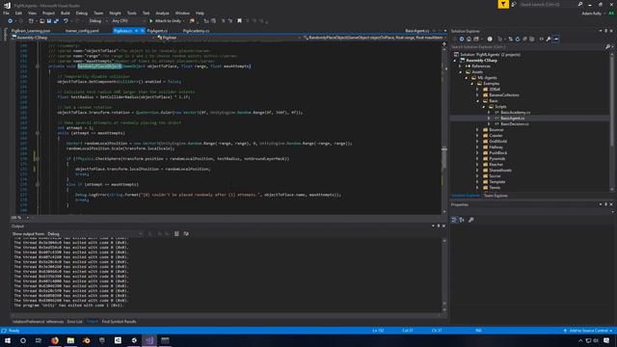Screen dimensions: 617x347
Task: Click the Solution Explorer Home icon
Action: (x=469, y=39)
